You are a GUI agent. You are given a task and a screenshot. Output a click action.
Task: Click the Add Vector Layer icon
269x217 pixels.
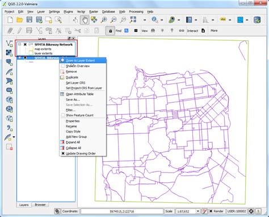(9, 44)
